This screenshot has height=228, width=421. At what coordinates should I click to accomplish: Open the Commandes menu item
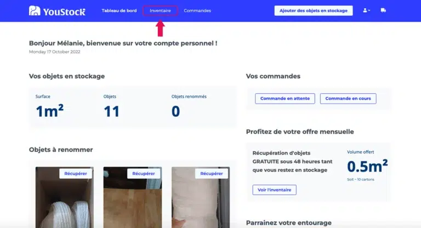197,11
